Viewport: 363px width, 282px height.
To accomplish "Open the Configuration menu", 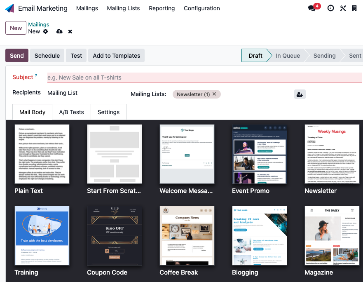I will (201, 8).
